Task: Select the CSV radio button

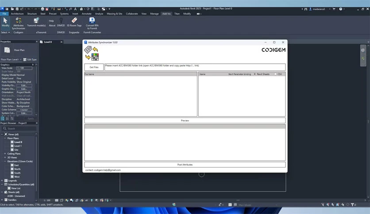Action: pos(275,74)
